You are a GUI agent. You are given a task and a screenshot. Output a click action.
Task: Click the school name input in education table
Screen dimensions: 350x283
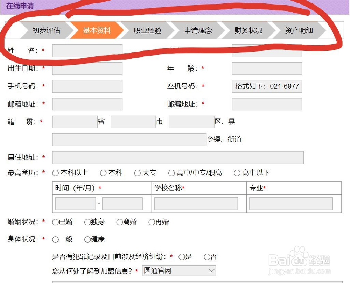[x=196, y=203]
